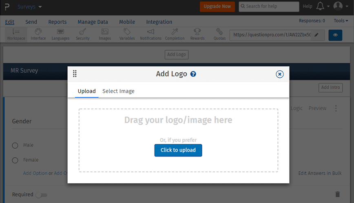Select the Upload tab in dialog
Image resolution: width=354 pixels, height=203 pixels.
(87, 91)
